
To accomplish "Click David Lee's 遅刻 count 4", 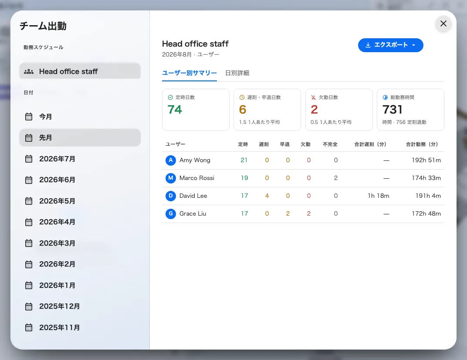I will 267,196.
